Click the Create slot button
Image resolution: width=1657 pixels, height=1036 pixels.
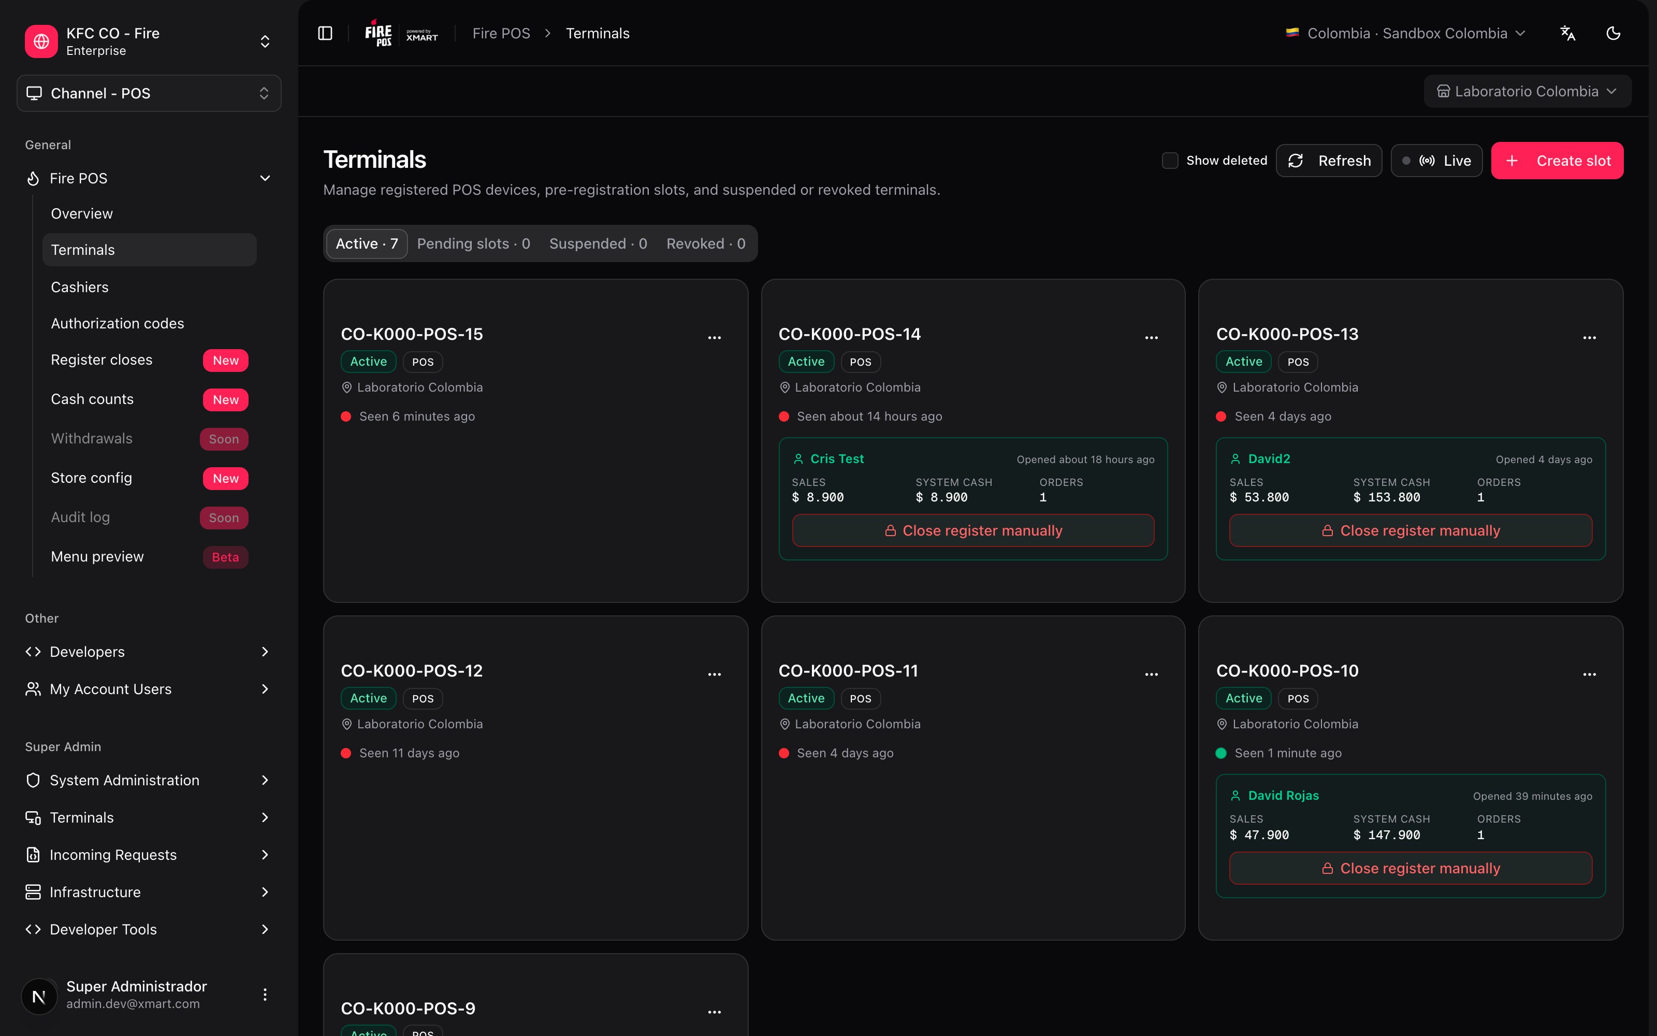pos(1557,161)
